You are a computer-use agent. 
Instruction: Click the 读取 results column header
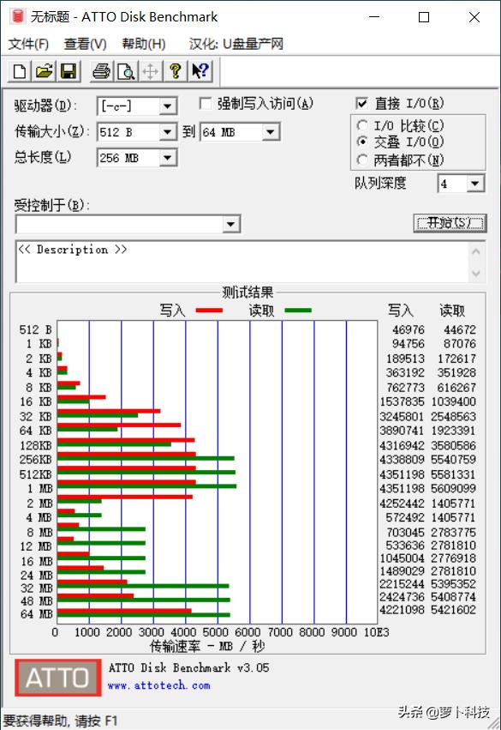click(x=452, y=311)
